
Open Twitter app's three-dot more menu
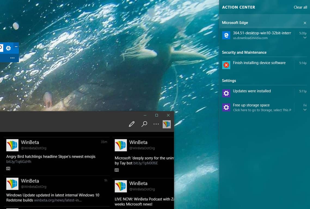tap(156, 124)
